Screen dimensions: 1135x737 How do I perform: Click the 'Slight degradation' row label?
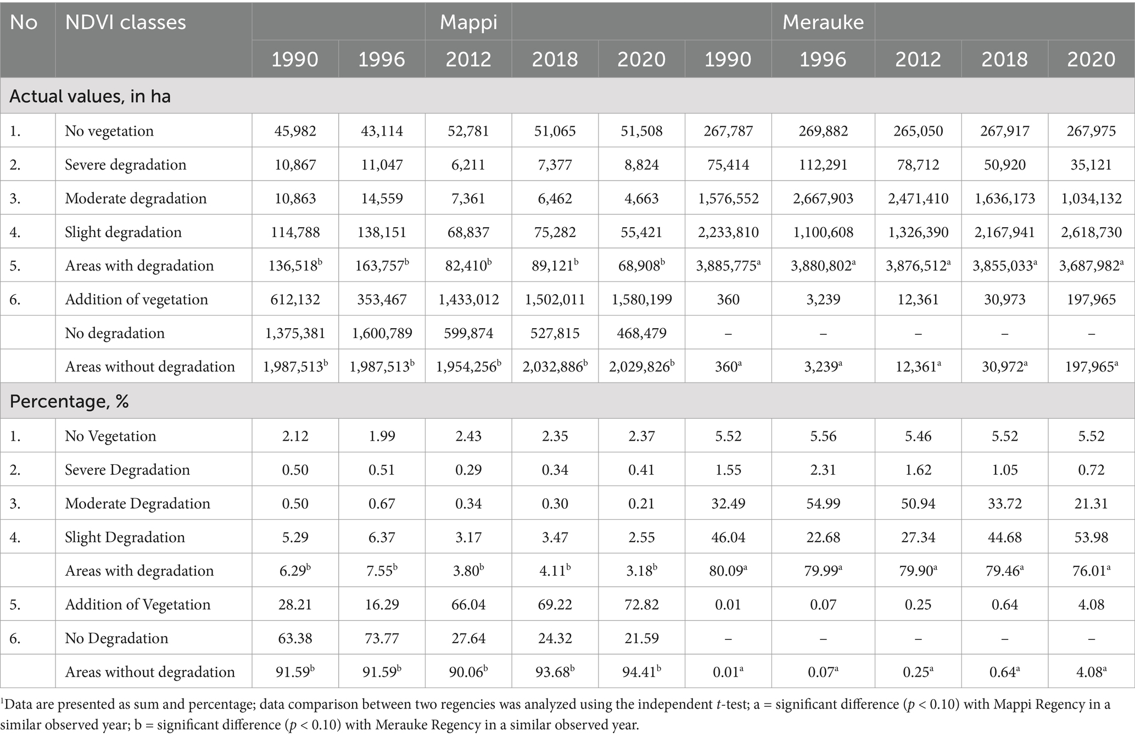123,232
